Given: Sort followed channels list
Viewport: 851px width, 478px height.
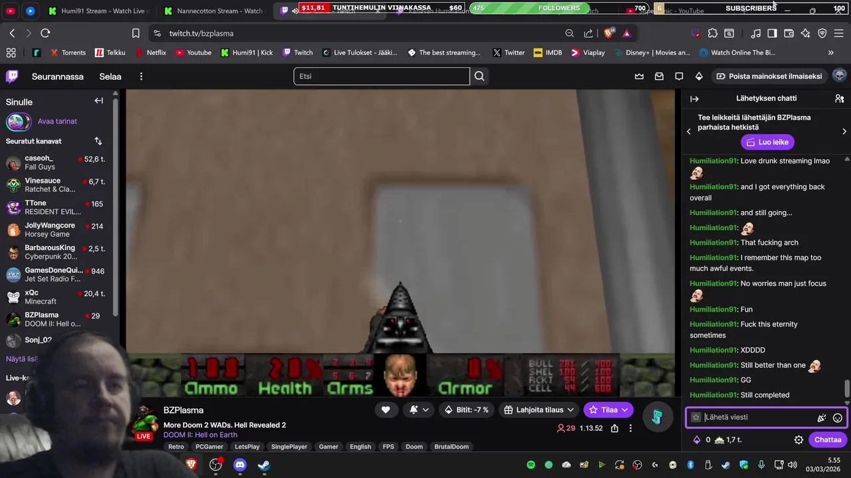Looking at the screenshot, I should coord(98,141).
